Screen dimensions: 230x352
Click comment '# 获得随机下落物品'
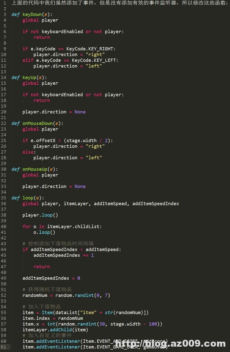[47, 290]
